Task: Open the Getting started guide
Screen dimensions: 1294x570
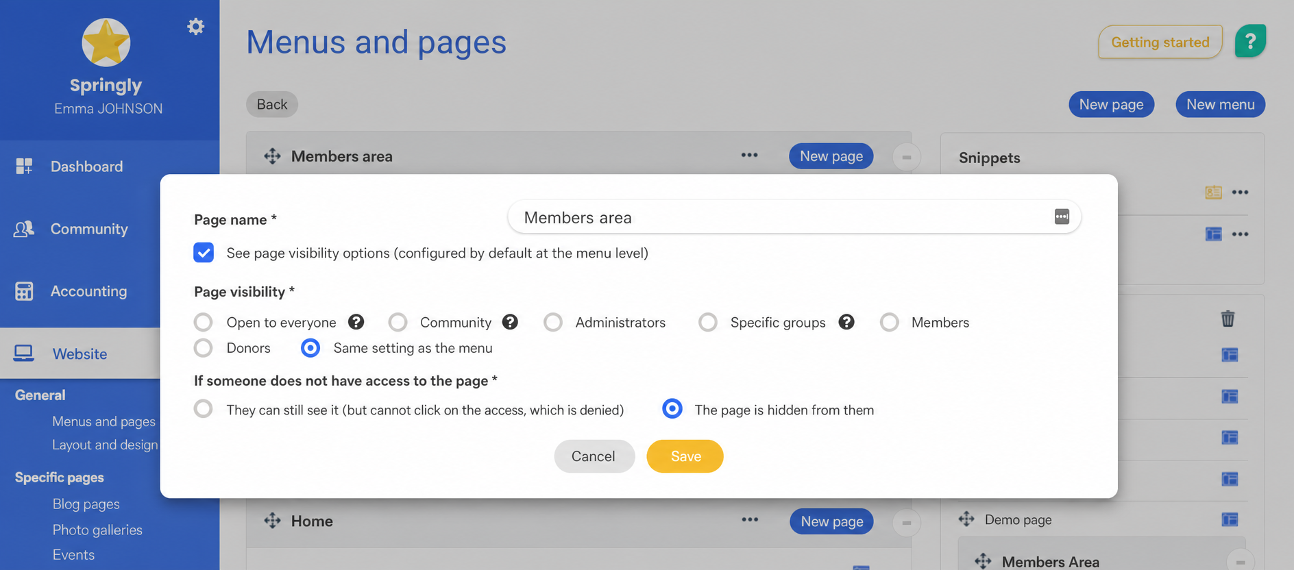Action: pyautogui.click(x=1160, y=42)
